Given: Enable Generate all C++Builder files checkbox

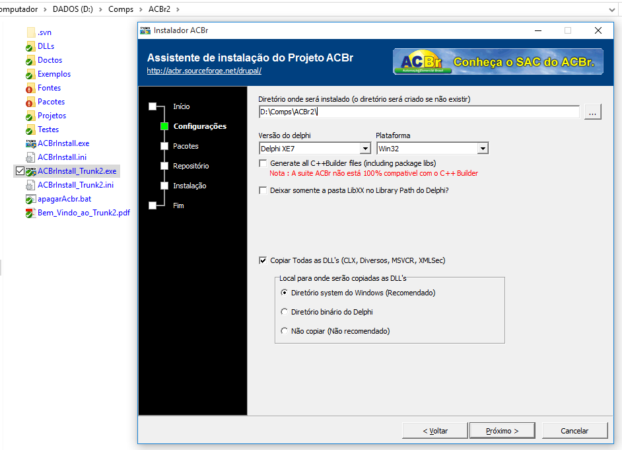Looking at the screenshot, I should pyautogui.click(x=263, y=163).
